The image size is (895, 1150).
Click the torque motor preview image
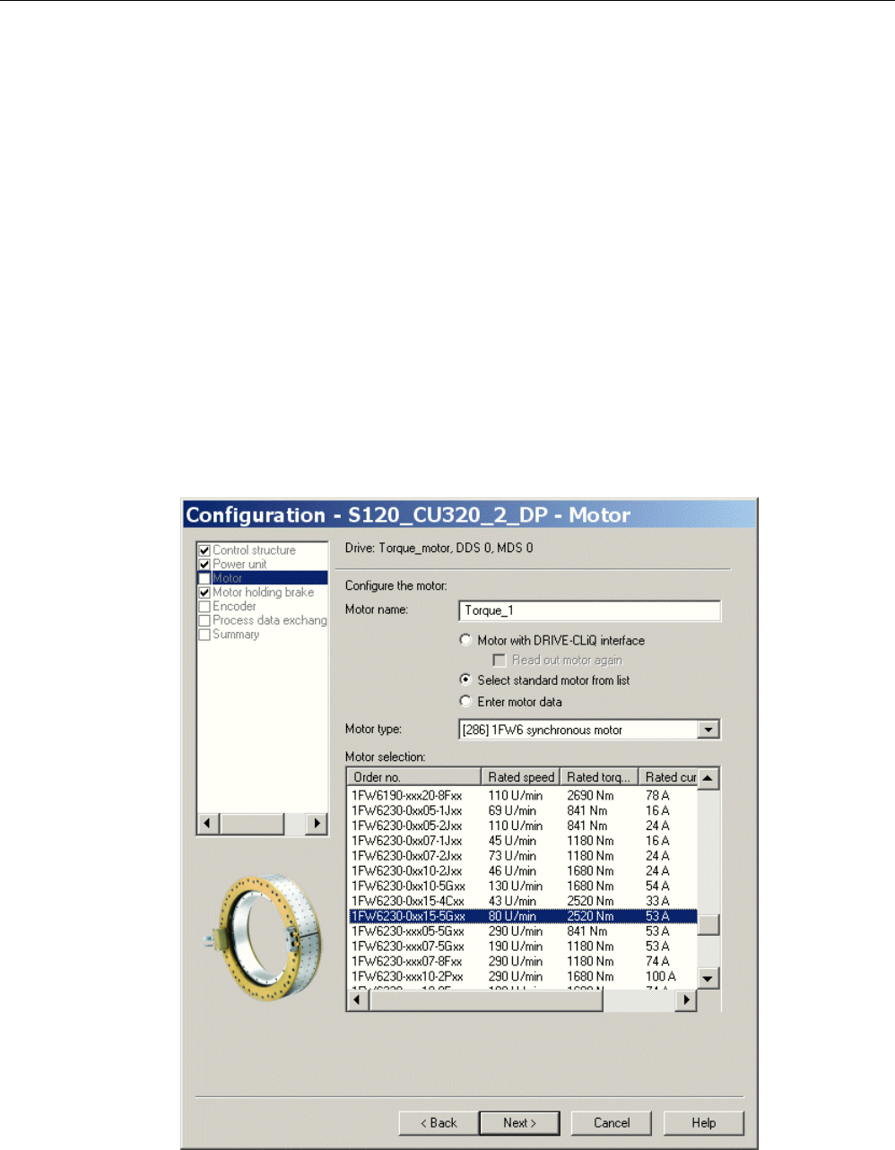pos(261,938)
